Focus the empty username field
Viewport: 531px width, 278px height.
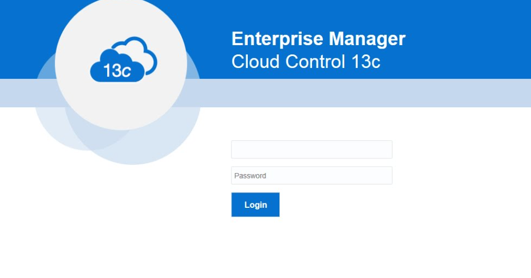[312, 150]
